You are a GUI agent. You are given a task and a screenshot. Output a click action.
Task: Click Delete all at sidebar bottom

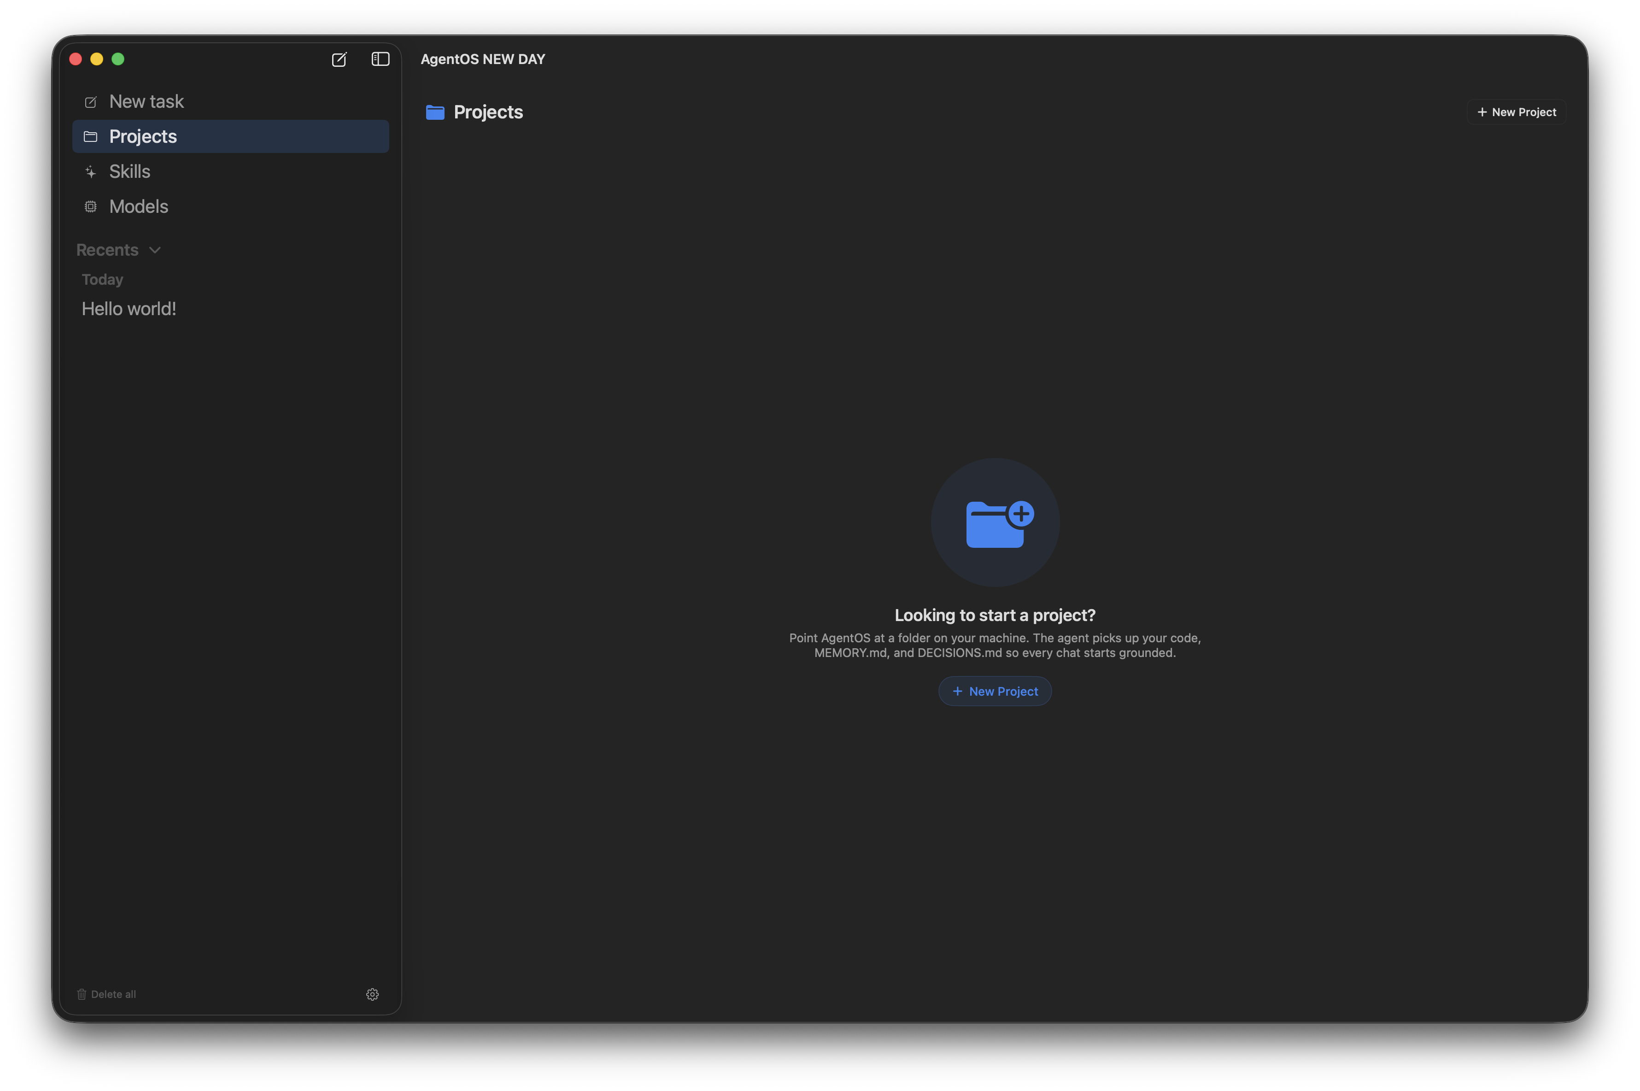105,994
